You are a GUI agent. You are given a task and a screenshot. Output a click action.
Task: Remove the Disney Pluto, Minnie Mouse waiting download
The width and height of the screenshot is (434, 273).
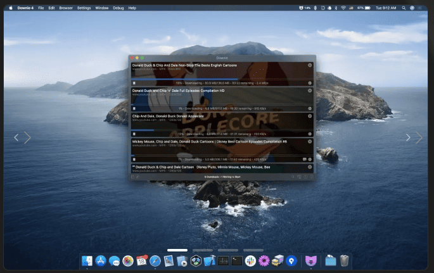(310, 167)
